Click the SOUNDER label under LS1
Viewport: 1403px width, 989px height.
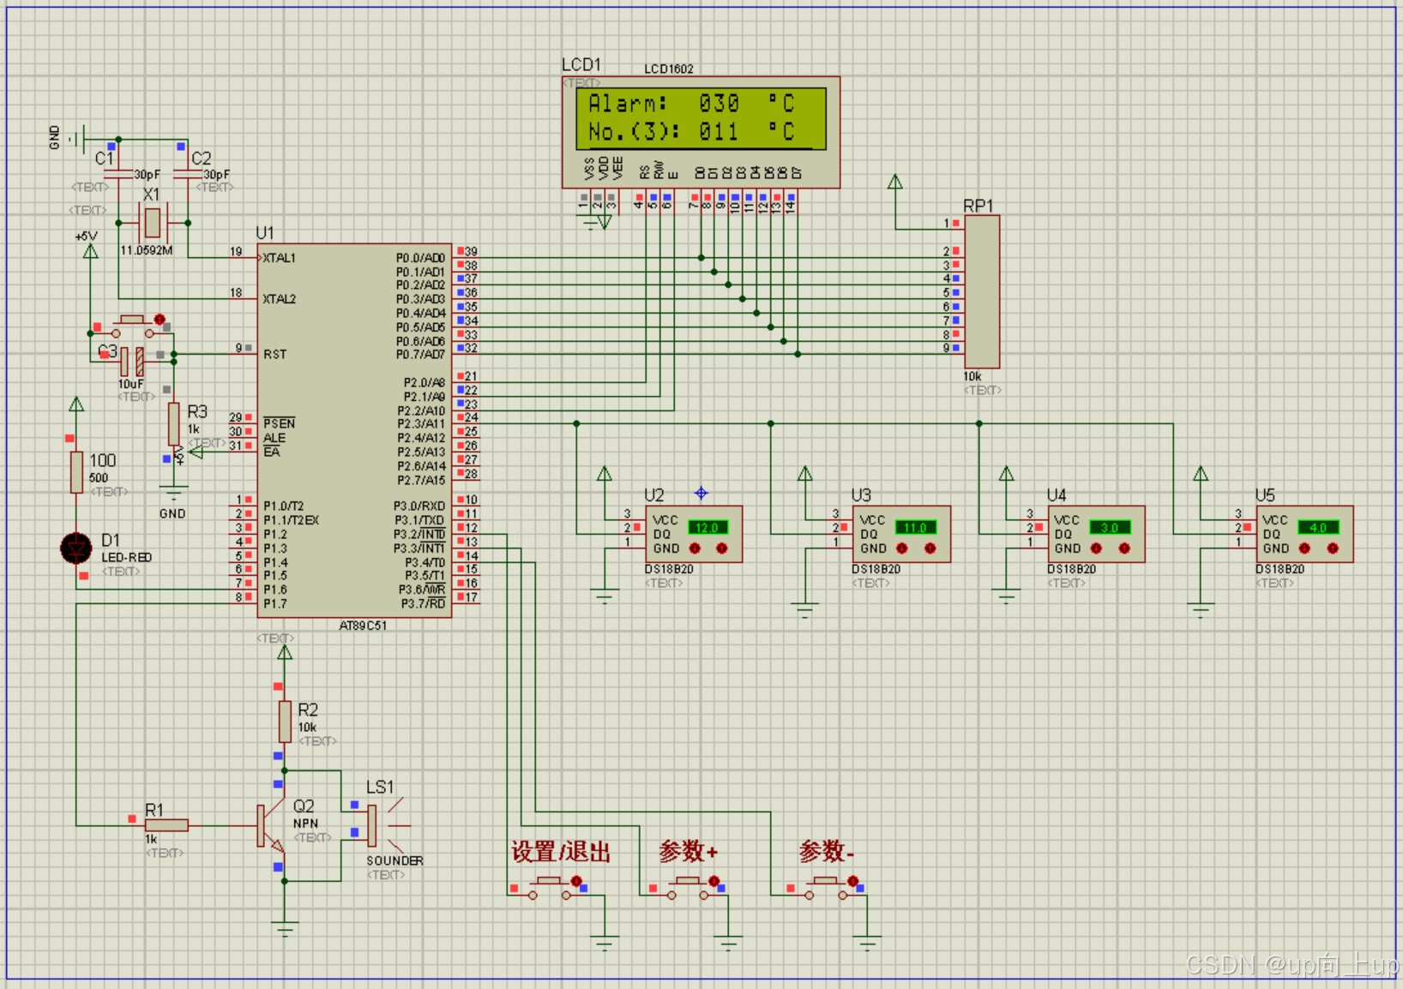tap(394, 860)
